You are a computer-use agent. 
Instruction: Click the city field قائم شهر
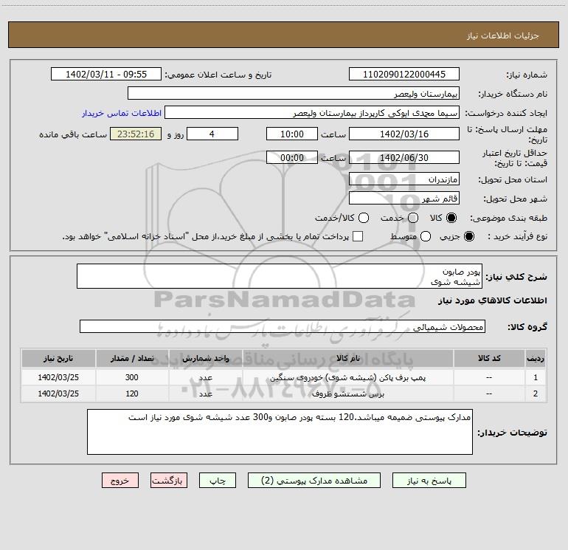[x=404, y=198]
